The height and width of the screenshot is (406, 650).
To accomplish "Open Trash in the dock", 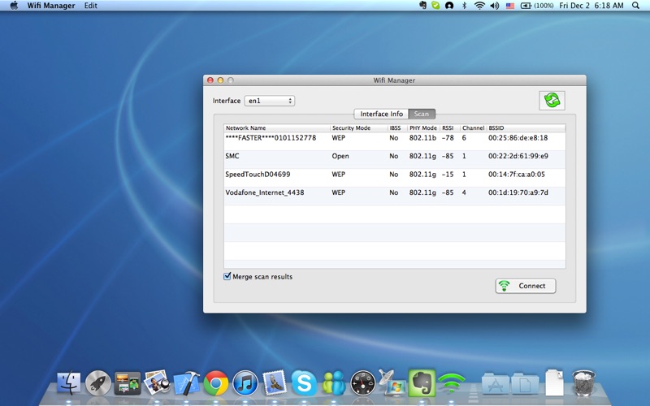I will point(583,382).
